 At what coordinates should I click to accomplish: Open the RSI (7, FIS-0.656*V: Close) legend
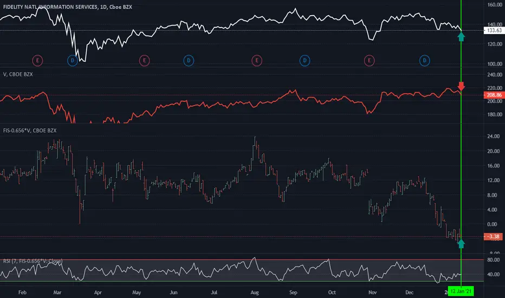(x=33, y=261)
